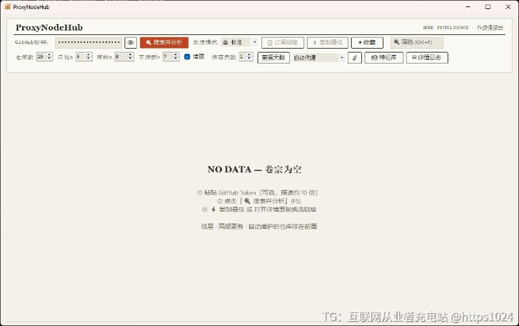This screenshot has width=519, height=326.
Task: Click the hint line mentioning (F5)
Action: [x=259, y=201]
